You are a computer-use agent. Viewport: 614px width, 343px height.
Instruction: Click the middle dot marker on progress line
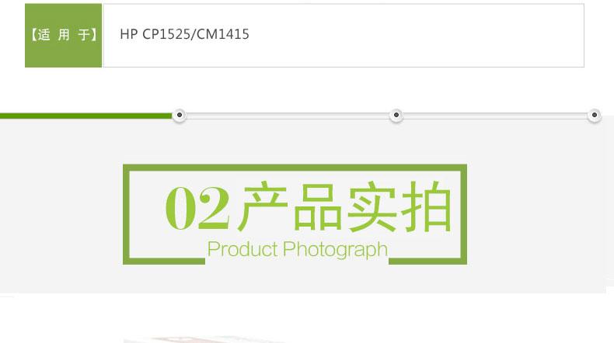396,115
